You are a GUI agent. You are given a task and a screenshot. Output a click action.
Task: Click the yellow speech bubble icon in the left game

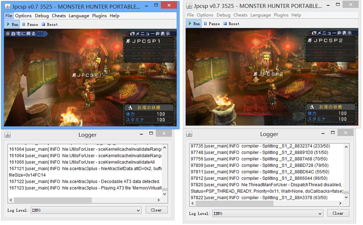(x=98, y=60)
